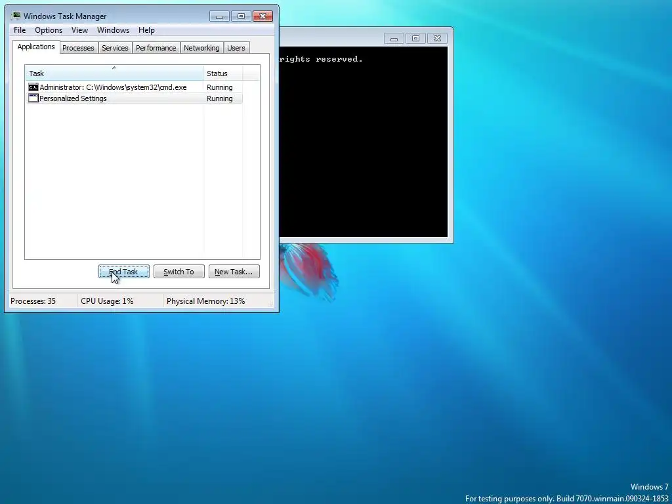Click Running status of cmd.exe row
This screenshot has width=672, height=504.
tap(220, 87)
